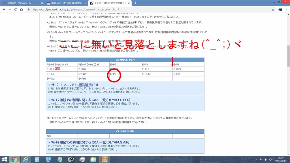Open the E-PL1 manual link

click(x=177, y=74)
